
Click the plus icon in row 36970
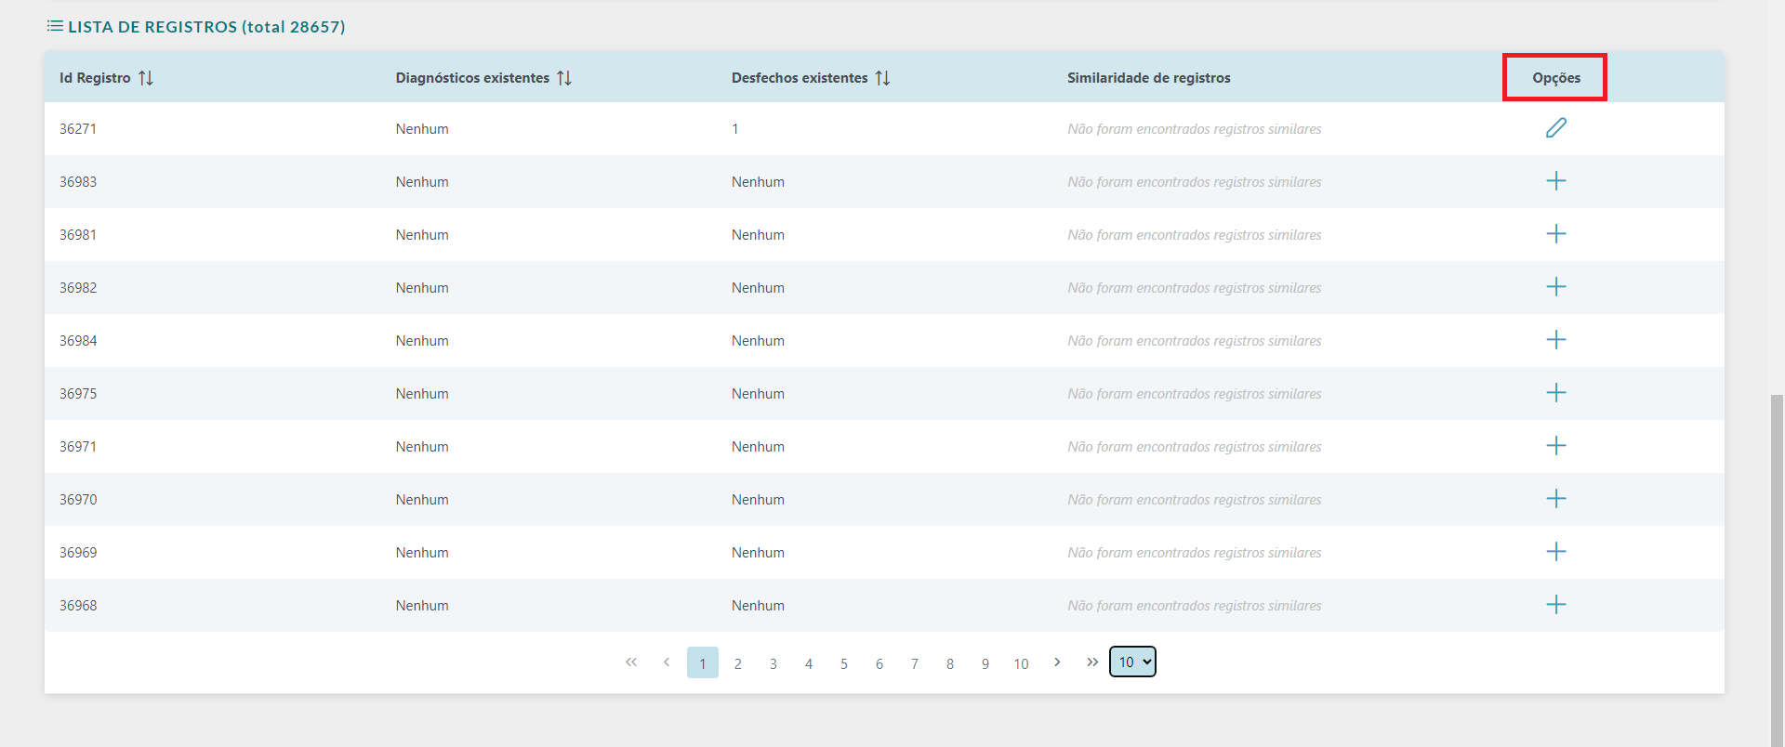tap(1556, 499)
